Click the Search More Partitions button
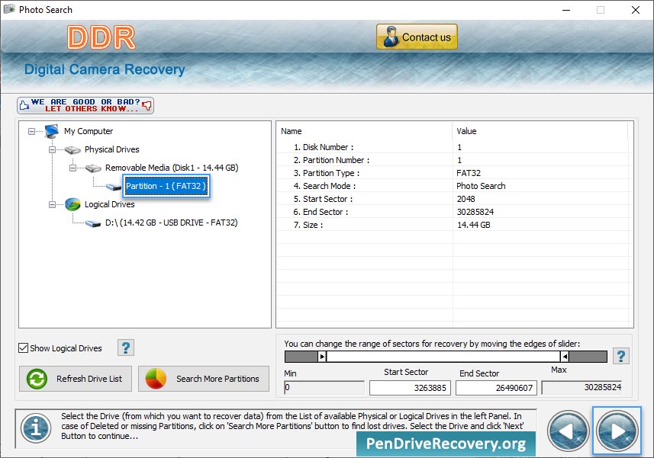 (x=204, y=379)
